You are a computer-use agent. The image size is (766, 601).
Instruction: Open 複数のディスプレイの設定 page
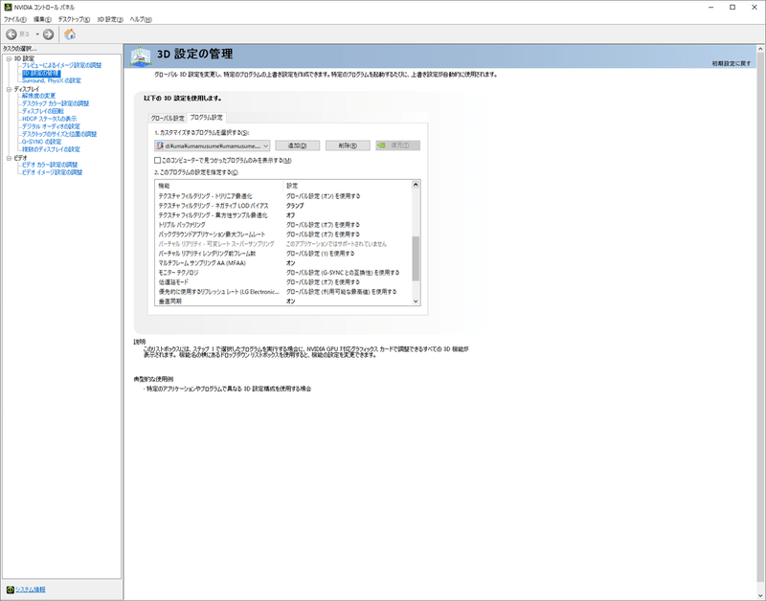pos(51,149)
